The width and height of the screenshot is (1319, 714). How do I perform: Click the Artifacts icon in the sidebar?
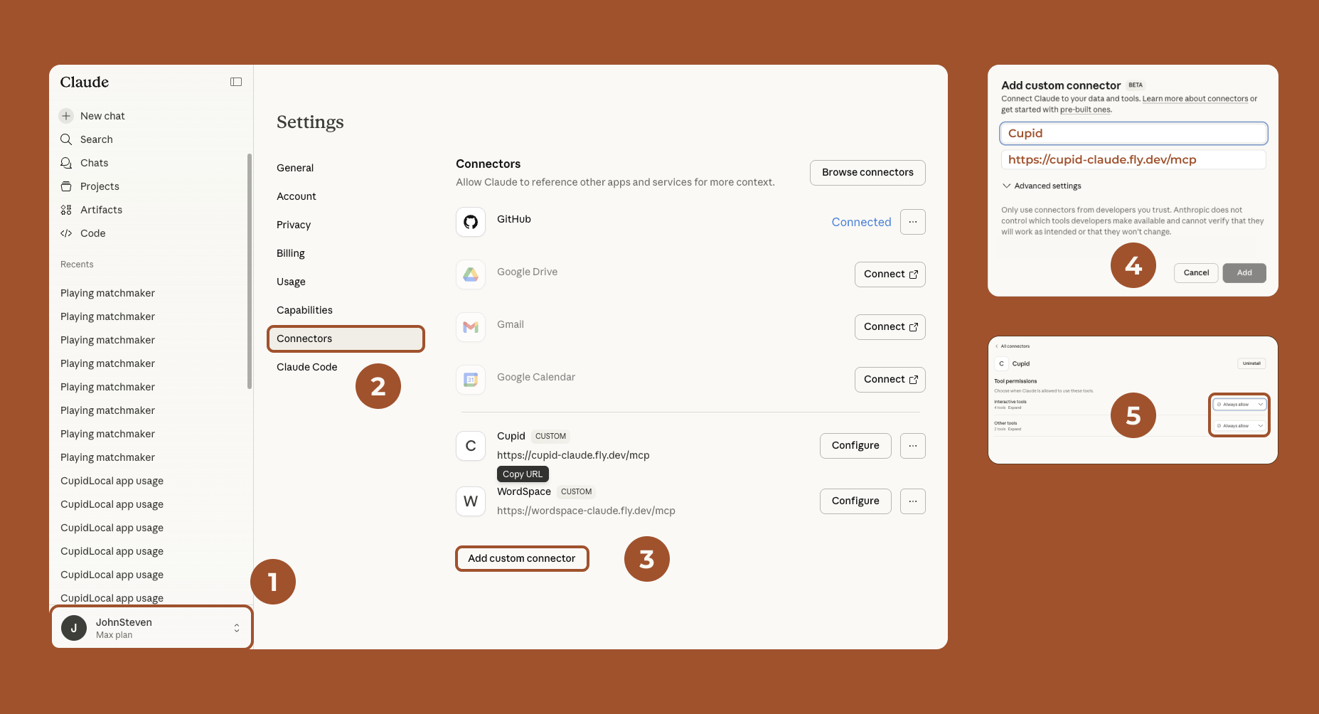[x=66, y=210]
